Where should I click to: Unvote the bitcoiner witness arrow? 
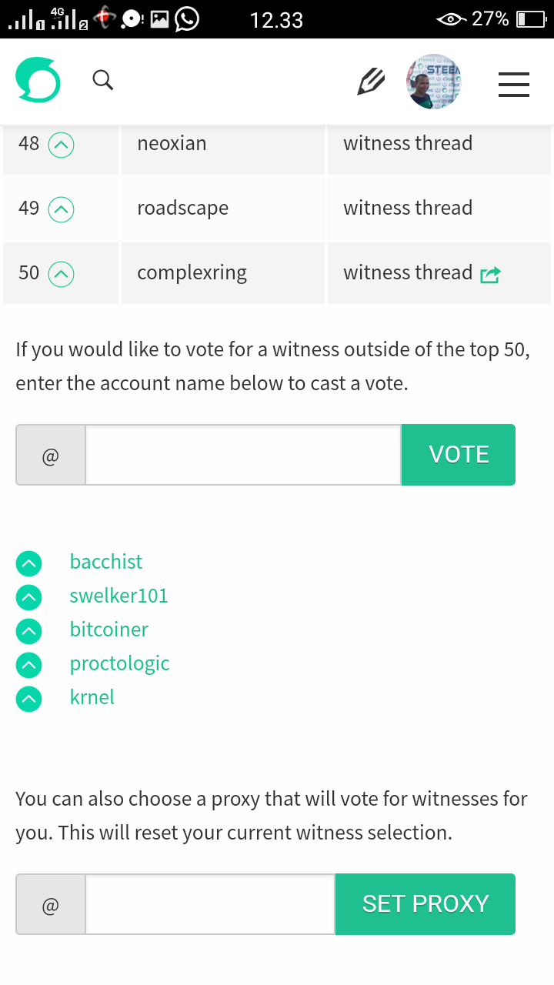[x=28, y=631]
